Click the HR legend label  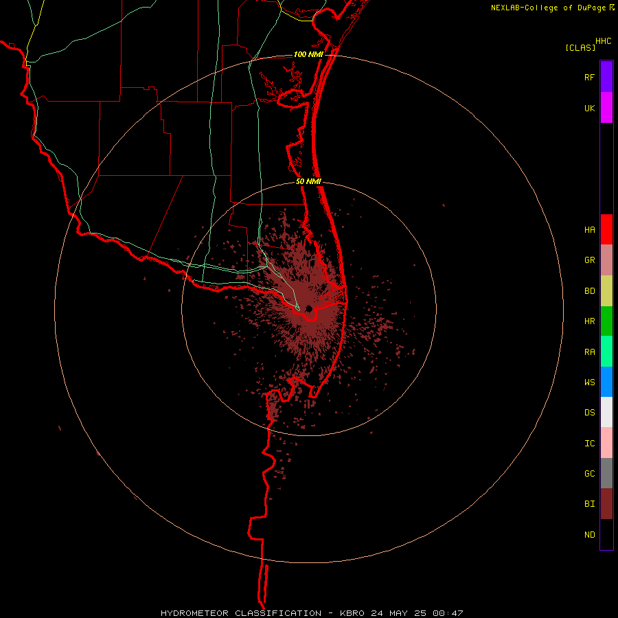coord(589,321)
